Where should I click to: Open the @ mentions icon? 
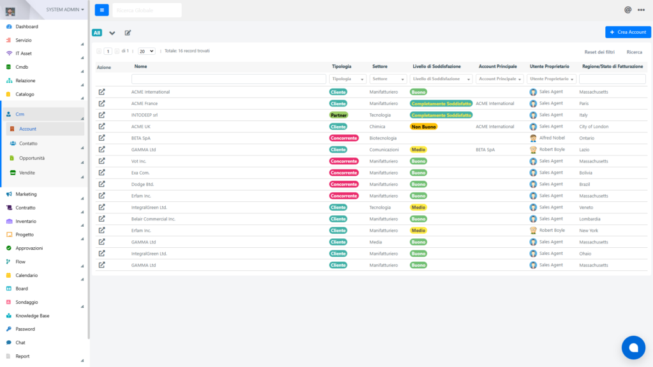[627, 10]
